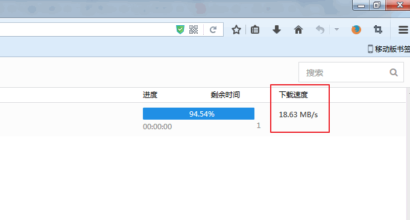Image resolution: width=410 pixels, height=220 pixels.
Task: Sort by 下载速度 column header
Action: pyautogui.click(x=293, y=95)
